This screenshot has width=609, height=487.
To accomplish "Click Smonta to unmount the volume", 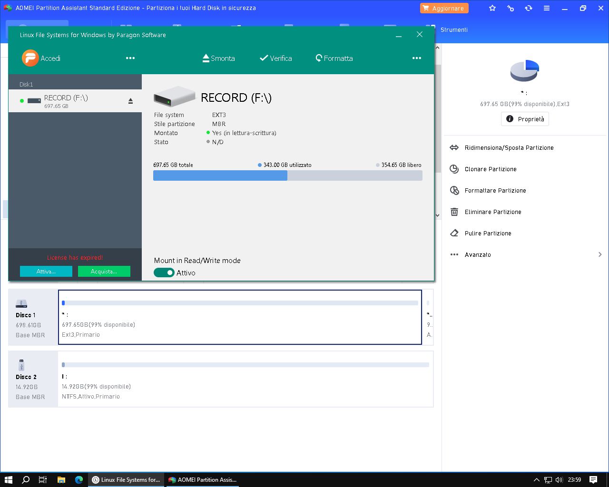I will pos(219,58).
